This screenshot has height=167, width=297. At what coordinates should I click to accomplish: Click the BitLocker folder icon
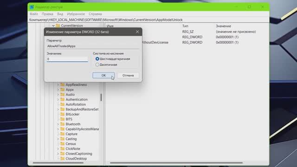[62, 114]
